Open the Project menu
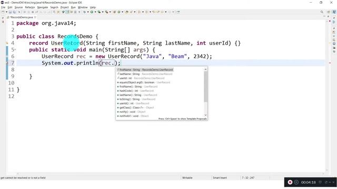337x189 pixels. click(64, 7)
